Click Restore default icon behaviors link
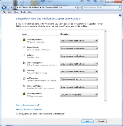This screenshot has height=126, width=123. click(x=29, y=109)
